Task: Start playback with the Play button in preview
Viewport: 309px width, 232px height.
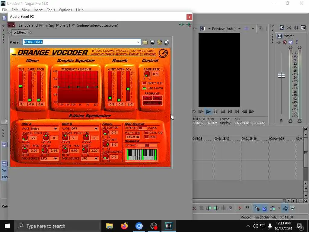Action: click(x=208, y=112)
